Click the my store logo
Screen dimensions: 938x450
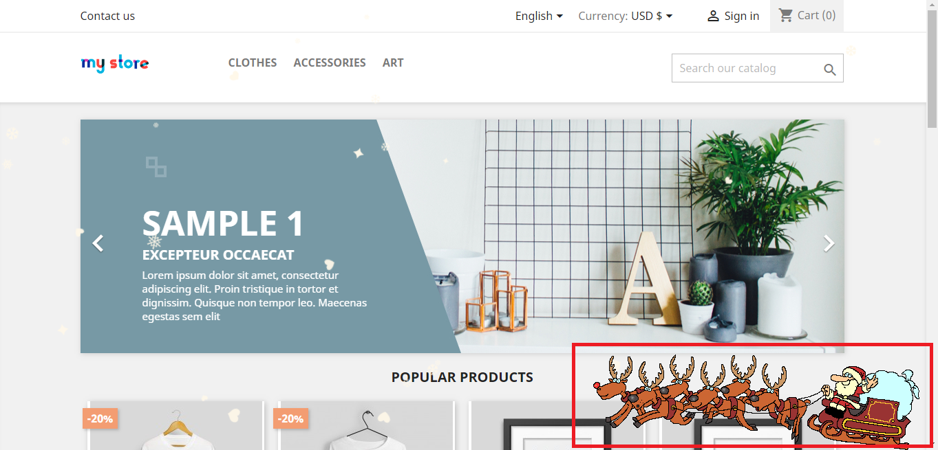[115, 63]
